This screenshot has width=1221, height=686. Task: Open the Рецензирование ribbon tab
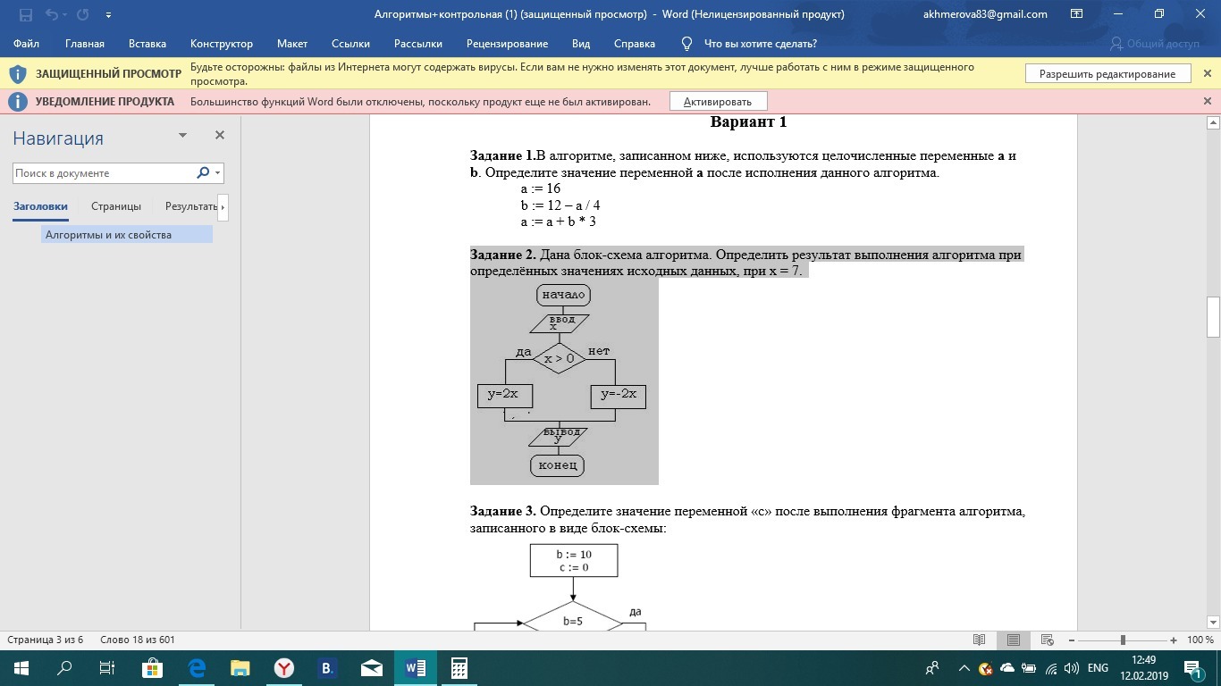tap(507, 44)
